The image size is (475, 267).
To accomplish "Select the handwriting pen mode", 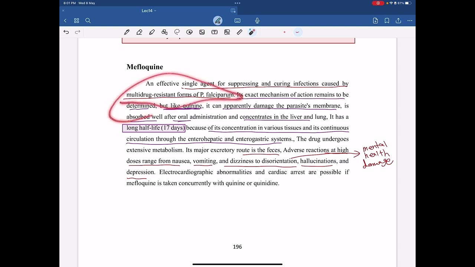I will tap(218, 21).
